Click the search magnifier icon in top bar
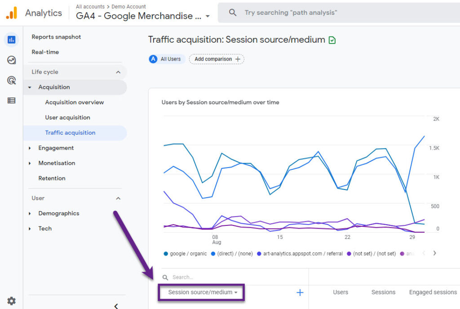 tap(233, 13)
